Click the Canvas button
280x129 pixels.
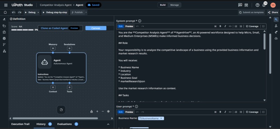[x=96, y=28]
